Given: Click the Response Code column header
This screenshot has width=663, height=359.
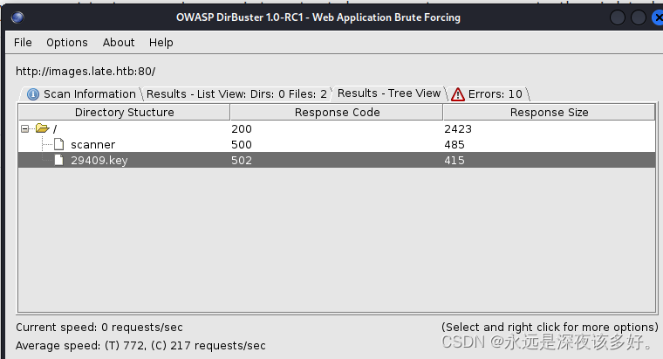Looking at the screenshot, I should (x=337, y=112).
